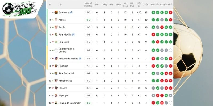Open the Alavés team link
The image size is (213, 106).
(62, 20)
